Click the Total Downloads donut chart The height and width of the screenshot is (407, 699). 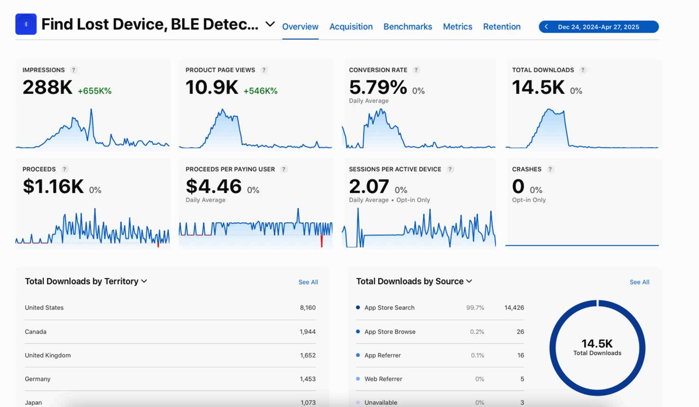tap(597, 348)
